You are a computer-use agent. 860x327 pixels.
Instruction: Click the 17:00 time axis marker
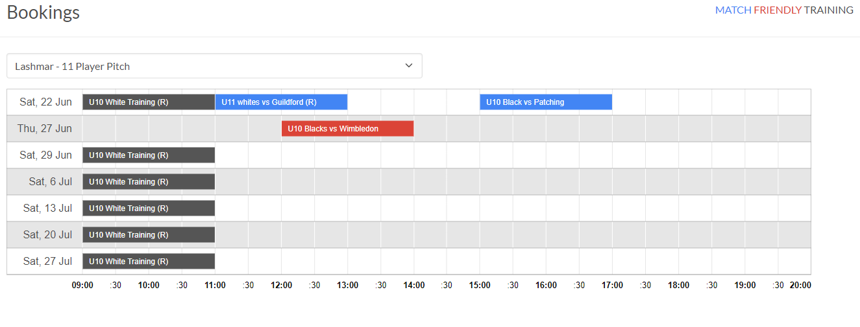tap(612, 286)
